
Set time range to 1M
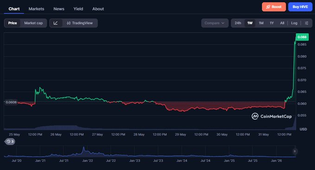[261, 23]
